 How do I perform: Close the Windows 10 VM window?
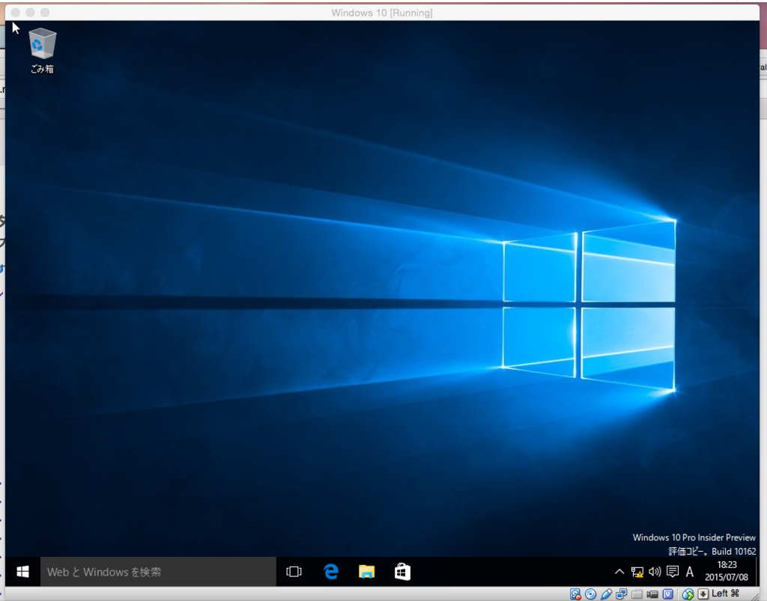(16, 12)
